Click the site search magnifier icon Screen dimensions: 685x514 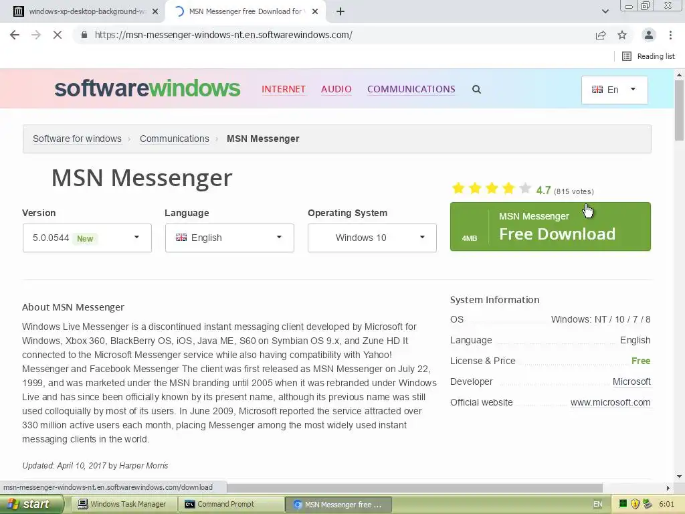(476, 90)
